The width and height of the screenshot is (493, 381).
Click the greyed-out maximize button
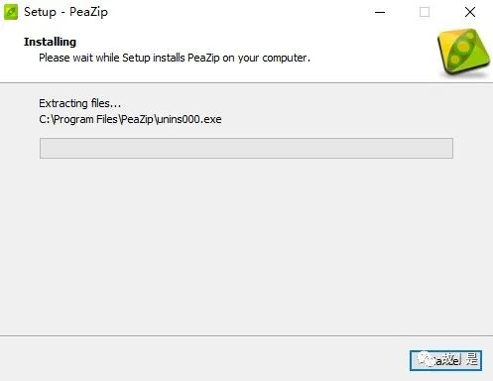[425, 12]
